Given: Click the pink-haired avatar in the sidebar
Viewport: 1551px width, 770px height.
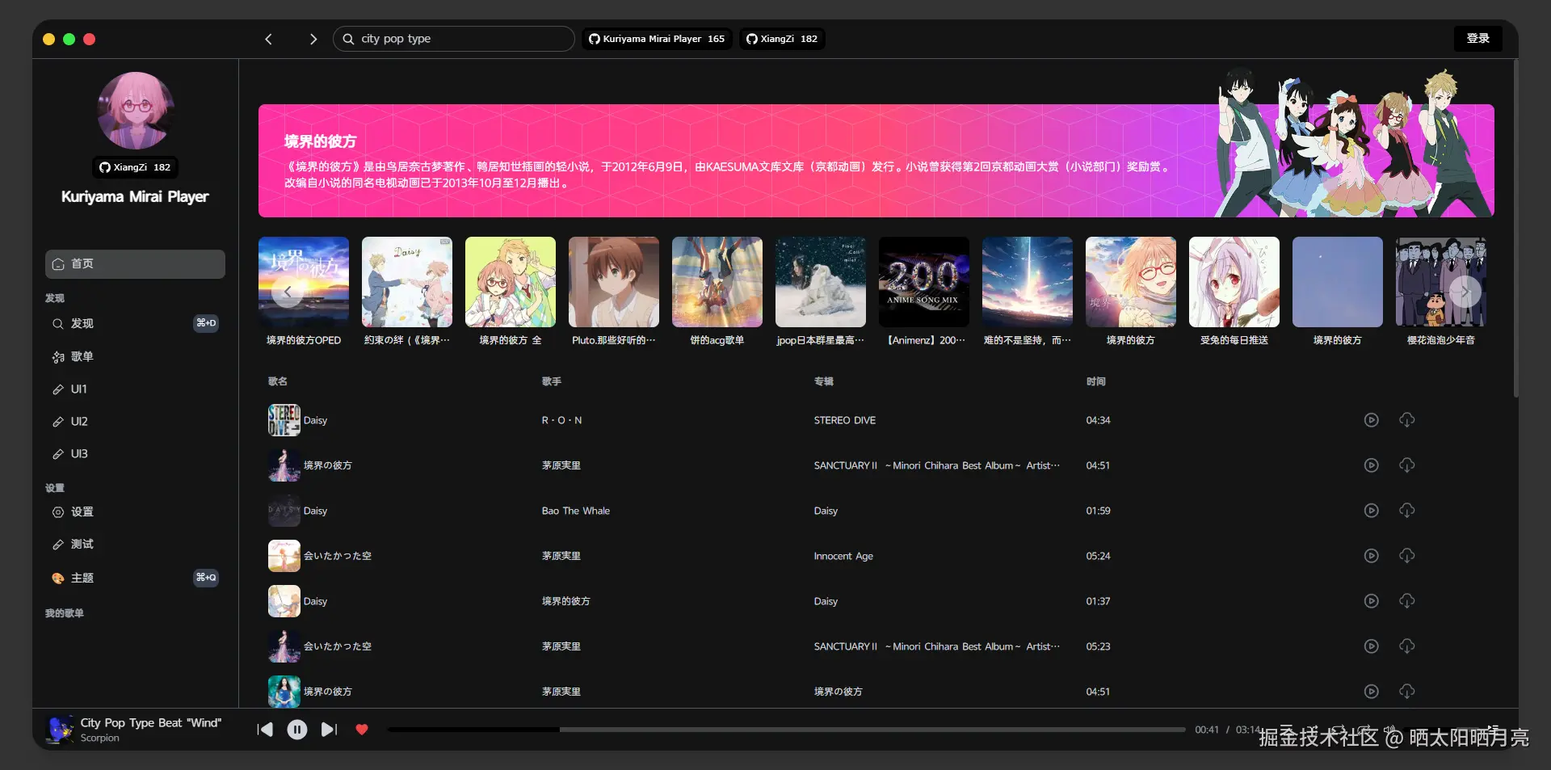Looking at the screenshot, I should [x=136, y=111].
